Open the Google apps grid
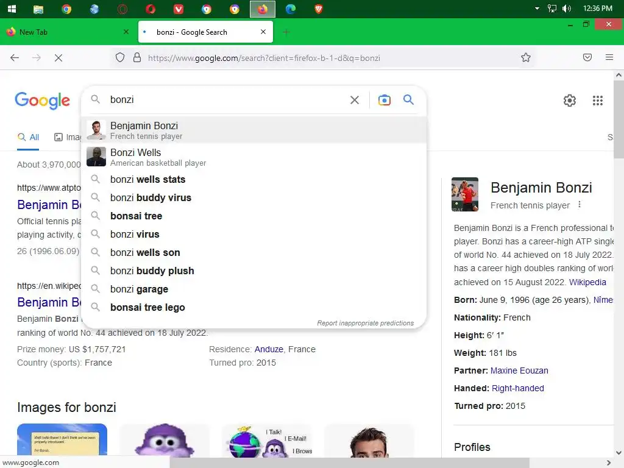Screen dimensions: 624x468 click(x=598, y=101)
